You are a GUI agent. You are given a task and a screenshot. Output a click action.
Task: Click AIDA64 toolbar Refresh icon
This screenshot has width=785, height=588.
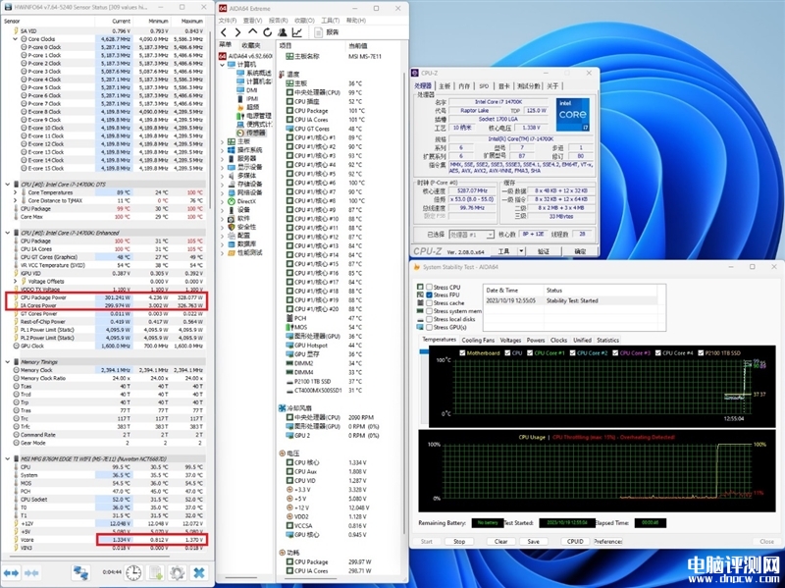267,32
